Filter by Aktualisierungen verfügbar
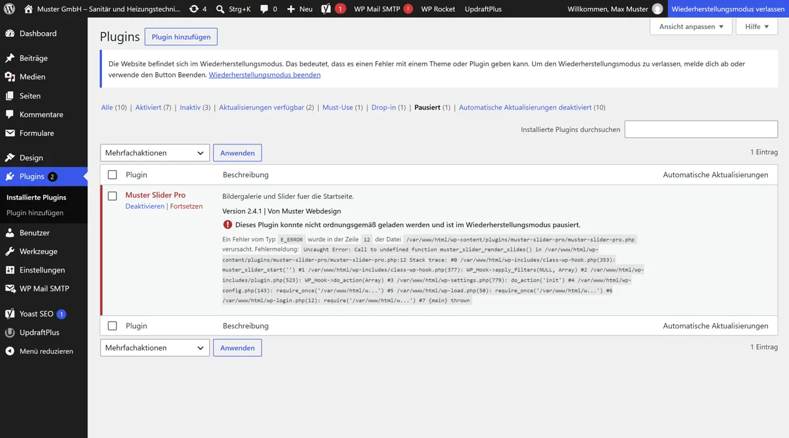Viewport: 789px width, 438px height. coord(261,107)
